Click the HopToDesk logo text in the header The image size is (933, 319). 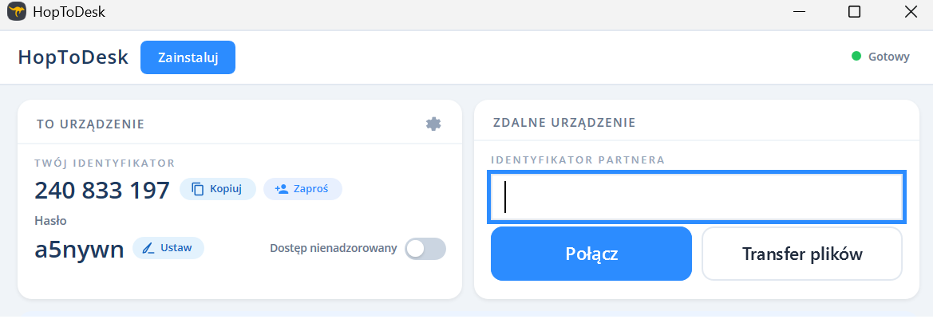click(x=73, y=57)
